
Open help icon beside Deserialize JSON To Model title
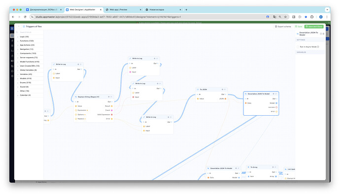(321, 34)
